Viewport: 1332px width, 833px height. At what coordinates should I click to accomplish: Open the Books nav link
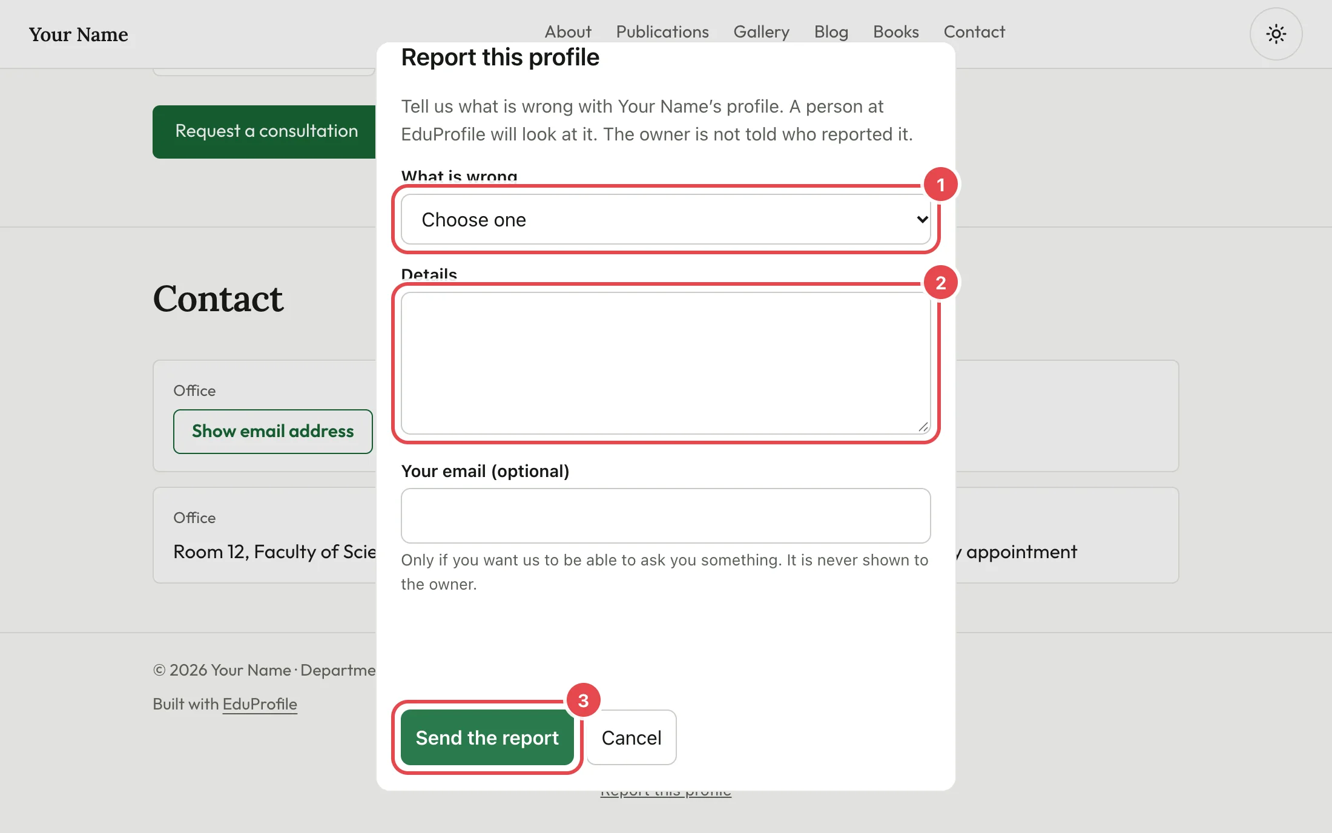(895, 31)
